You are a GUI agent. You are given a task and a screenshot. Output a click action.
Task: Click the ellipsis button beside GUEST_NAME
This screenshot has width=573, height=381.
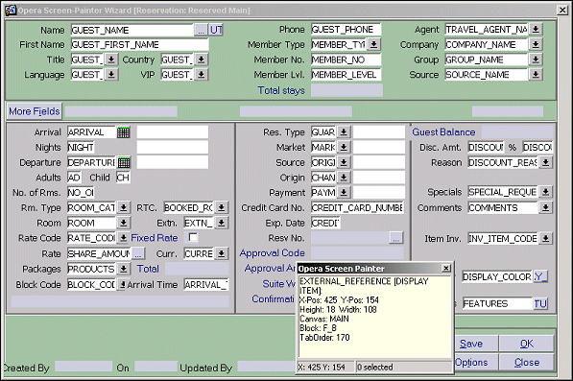201,30
